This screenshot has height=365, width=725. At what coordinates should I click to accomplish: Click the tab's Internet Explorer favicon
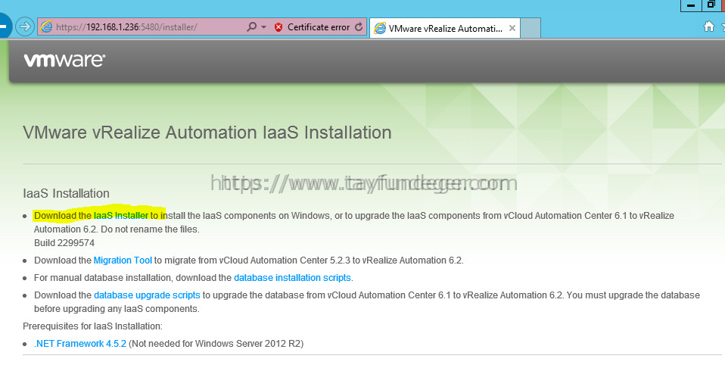point(380,28)
